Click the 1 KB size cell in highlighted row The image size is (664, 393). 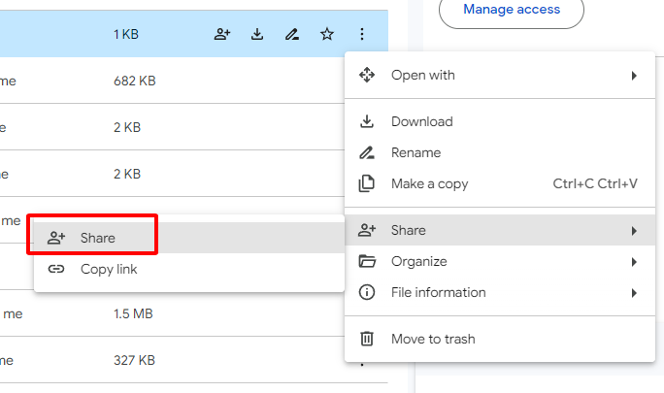coord(126,34)
